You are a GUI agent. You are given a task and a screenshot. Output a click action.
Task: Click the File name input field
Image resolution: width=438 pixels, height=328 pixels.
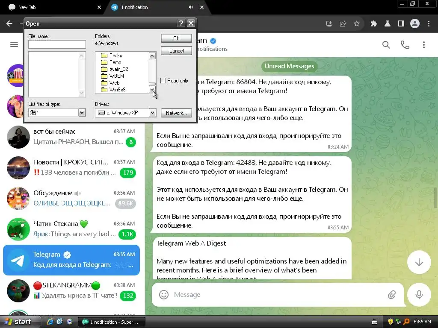tap(57, 44)
